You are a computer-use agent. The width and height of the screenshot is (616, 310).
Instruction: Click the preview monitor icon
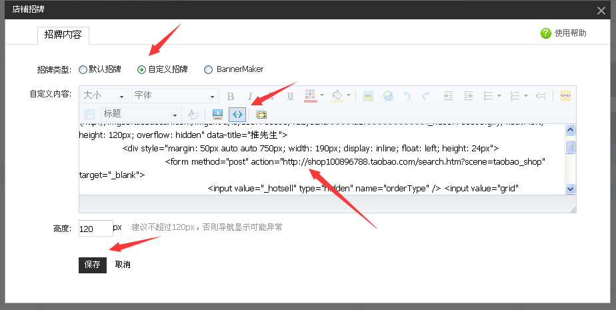pyautogui.click(x=217, y=114)
